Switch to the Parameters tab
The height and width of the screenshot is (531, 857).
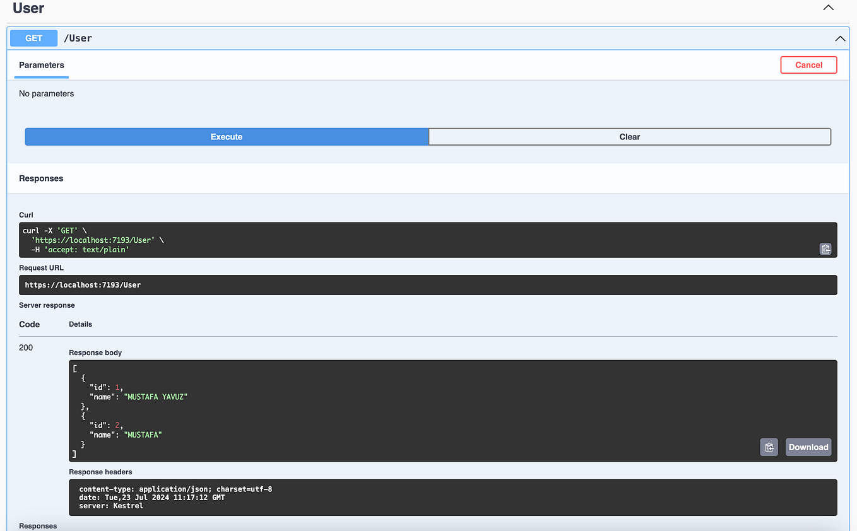(41, 65)
